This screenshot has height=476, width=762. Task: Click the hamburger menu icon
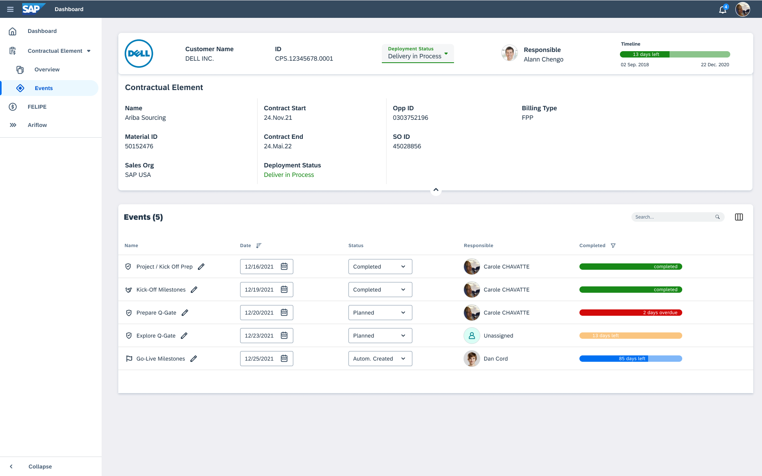pos(10,9)
